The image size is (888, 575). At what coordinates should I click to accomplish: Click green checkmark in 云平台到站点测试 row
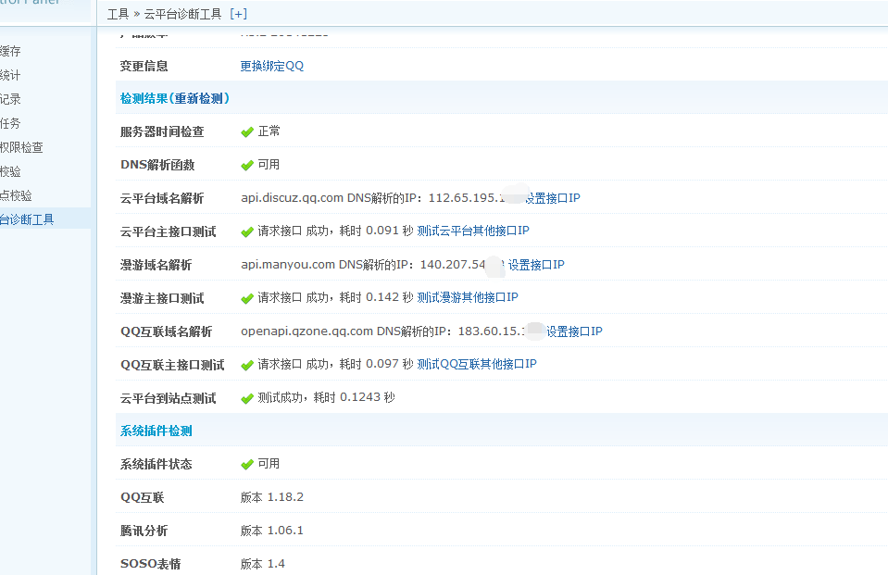click(247, 398)
